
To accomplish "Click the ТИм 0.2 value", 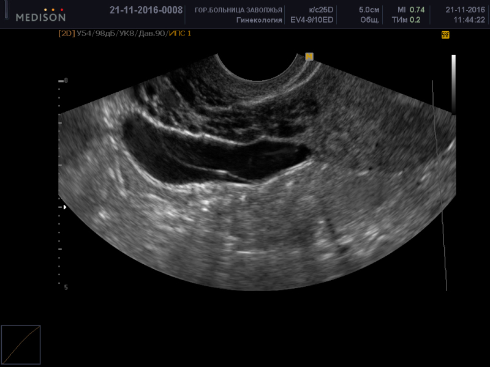I will coord(406,20).
